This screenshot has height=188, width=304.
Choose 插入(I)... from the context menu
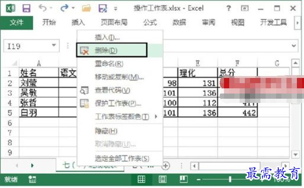pyautogui.click(x=119, y=37)
